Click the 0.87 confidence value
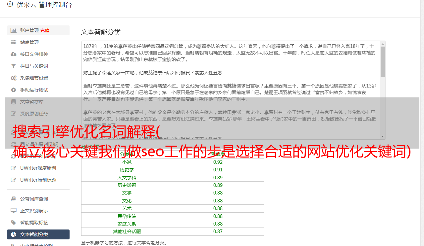This screenshot has width=424, height=246. point(218,231)
